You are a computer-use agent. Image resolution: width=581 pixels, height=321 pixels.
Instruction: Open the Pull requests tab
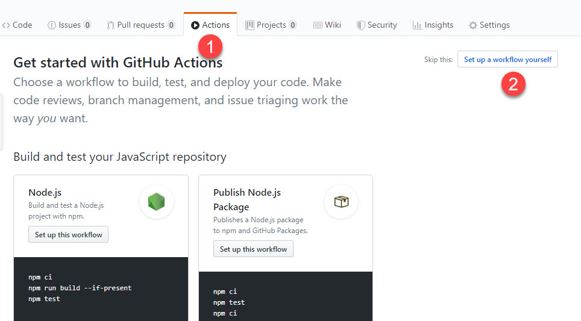tap(141, 25)
